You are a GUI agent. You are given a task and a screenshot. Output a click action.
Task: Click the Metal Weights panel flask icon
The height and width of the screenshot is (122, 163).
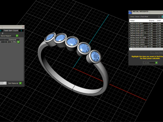click(x=130, y=12)
